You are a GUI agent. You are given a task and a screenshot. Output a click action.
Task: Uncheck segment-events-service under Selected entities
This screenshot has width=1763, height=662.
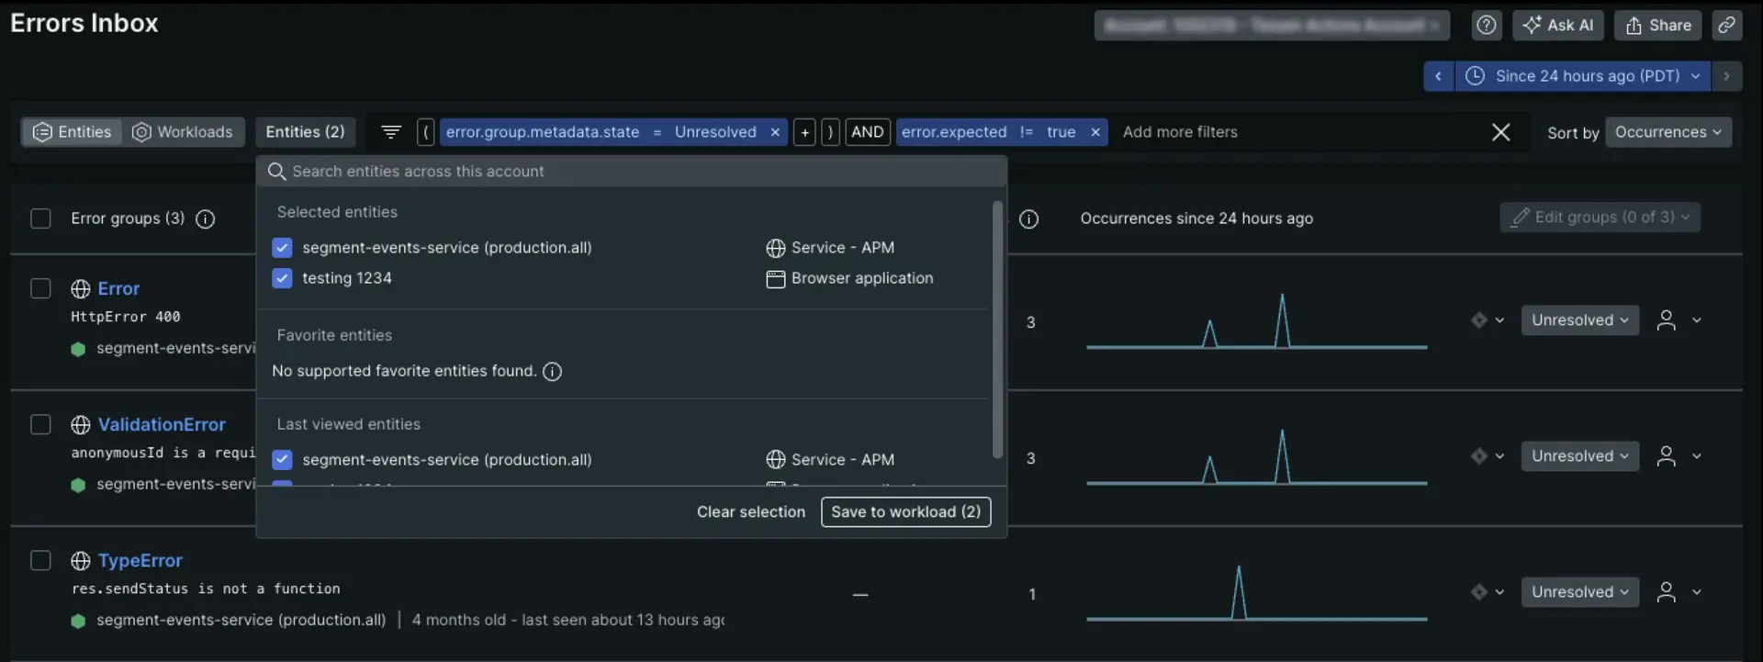click(x=282, y=248)
